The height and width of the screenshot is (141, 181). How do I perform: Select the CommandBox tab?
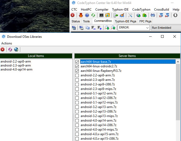(x=103, y=21)
